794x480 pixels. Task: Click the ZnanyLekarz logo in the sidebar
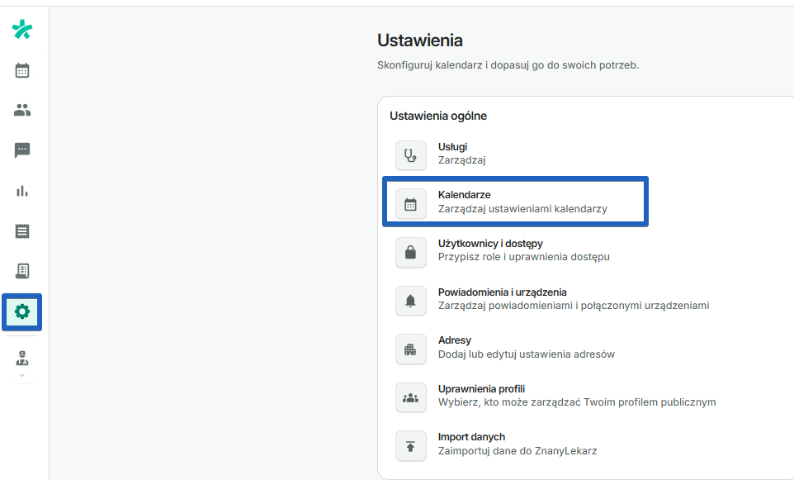coord(21,28)
